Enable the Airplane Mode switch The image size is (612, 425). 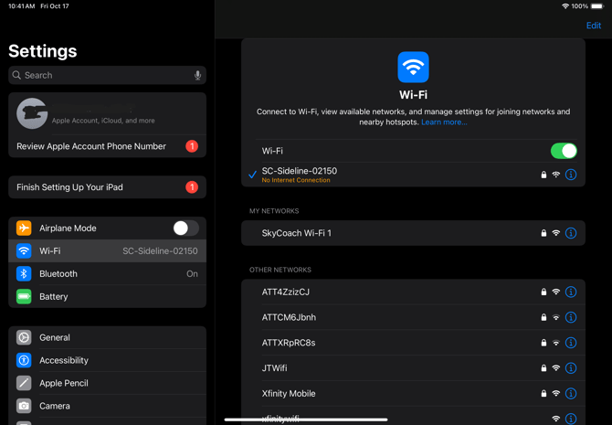[x=185, y=228]
